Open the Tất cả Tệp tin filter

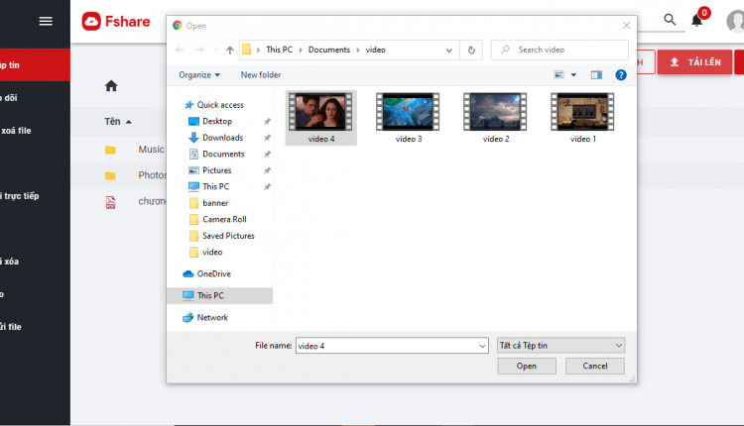pos(560,346)
